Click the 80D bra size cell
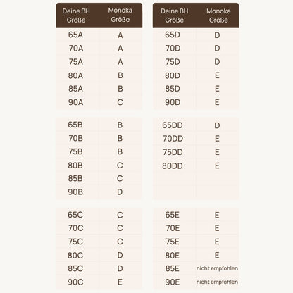Screen dimensions: 293x293 tap(173, 75)
